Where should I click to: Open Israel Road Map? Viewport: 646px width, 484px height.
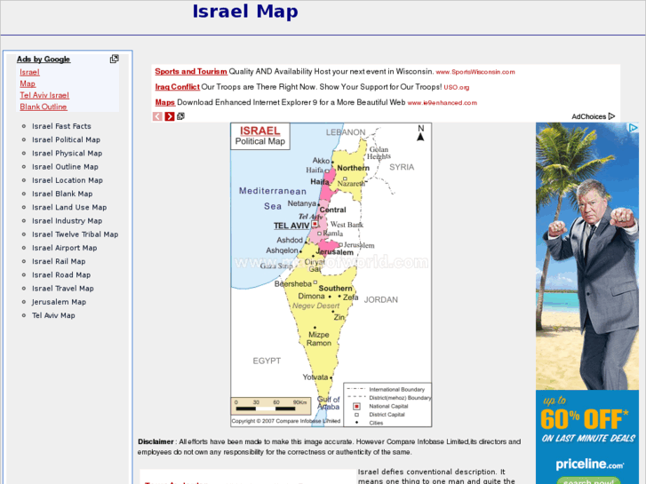click(x=61, y=274)
